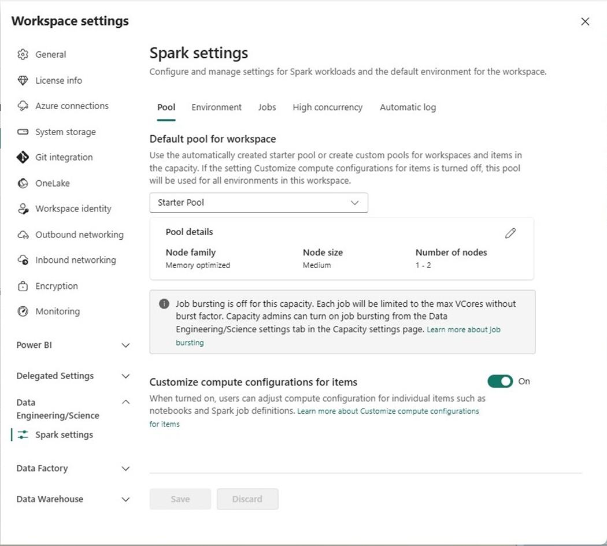607x546 pixels.
Task: Click the General gear icon
Action: point(23,55)
